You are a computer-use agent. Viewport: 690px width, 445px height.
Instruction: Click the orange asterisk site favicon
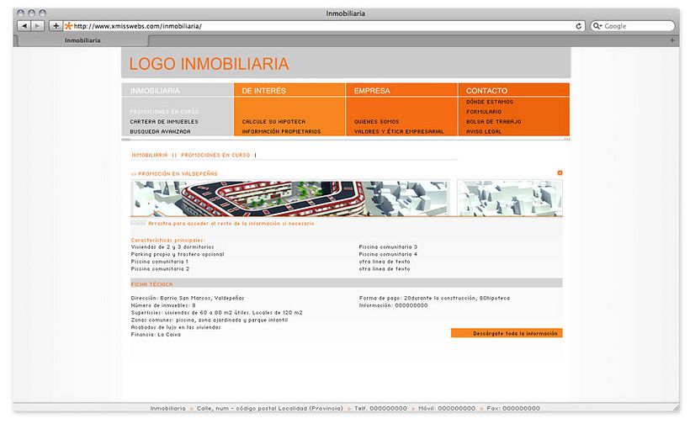coord(68,26)
